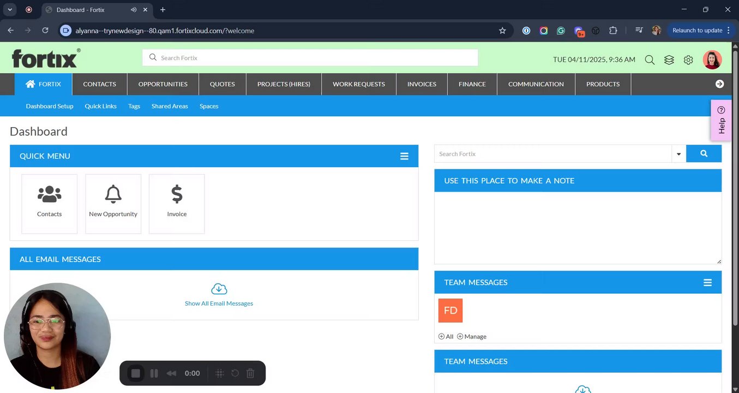The height and width of the screenshot is (393, 739).
Task: Open Dashboard Setup link
Action: tap(50, 106)
